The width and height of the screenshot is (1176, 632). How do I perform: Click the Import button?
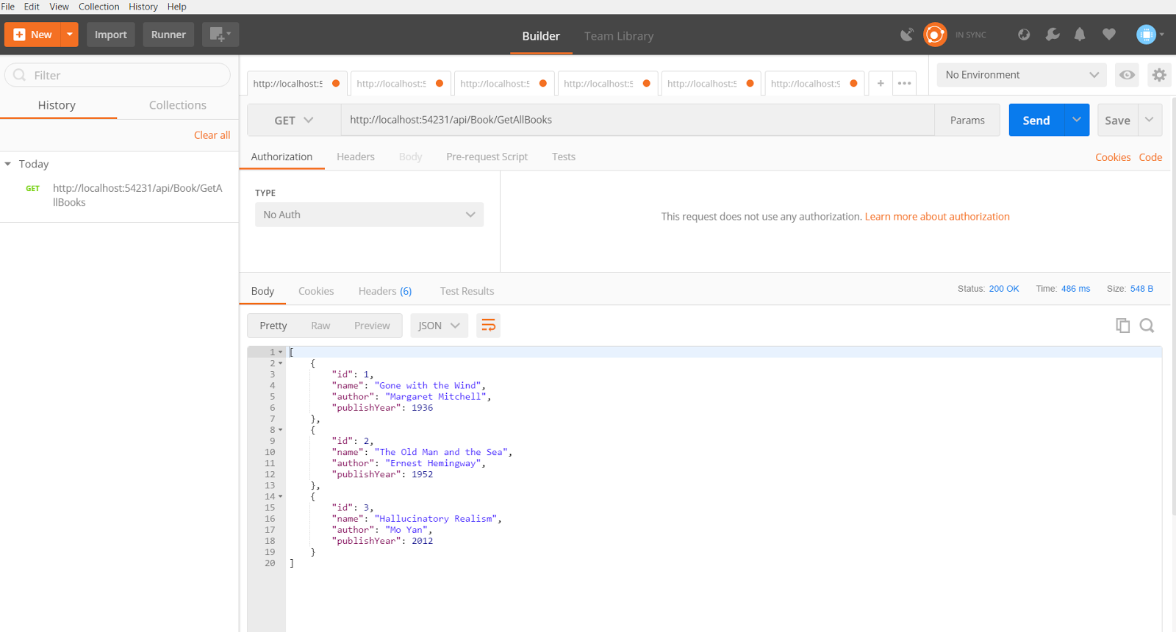click(x=111, y=35)
